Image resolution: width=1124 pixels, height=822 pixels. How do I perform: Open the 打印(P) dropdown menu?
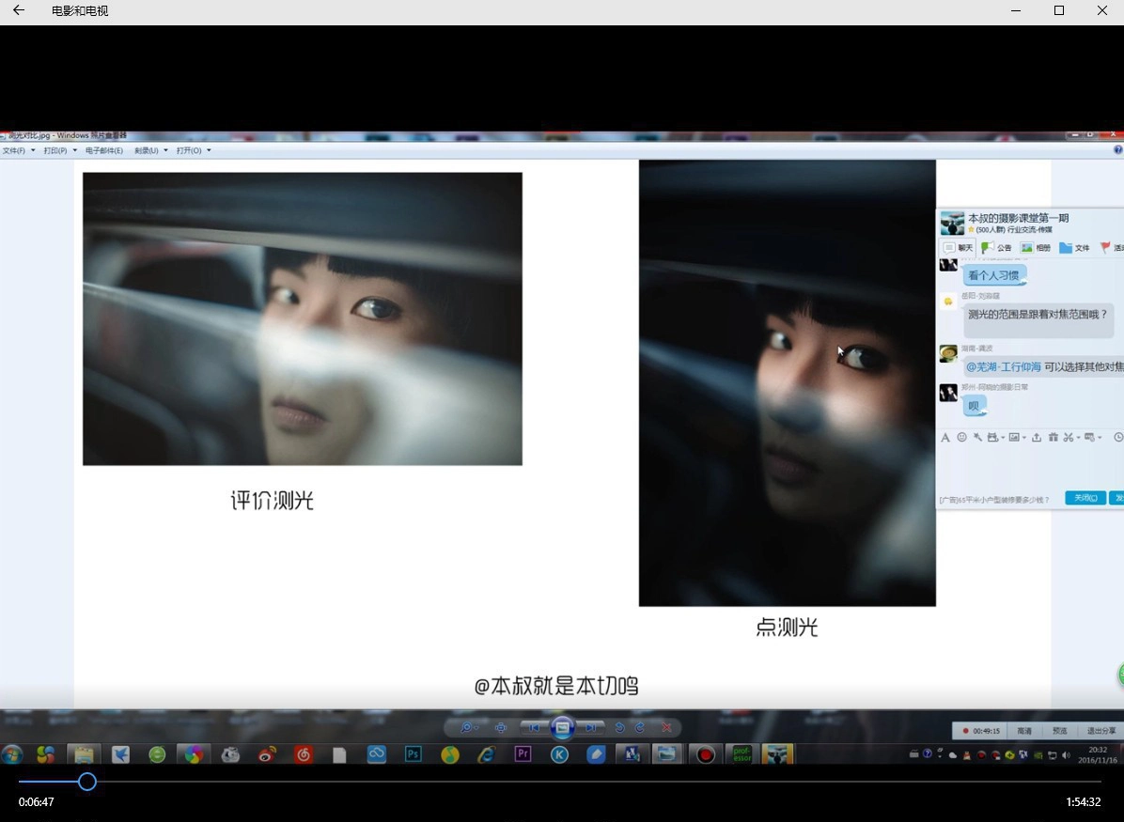(x=59, y=150)
